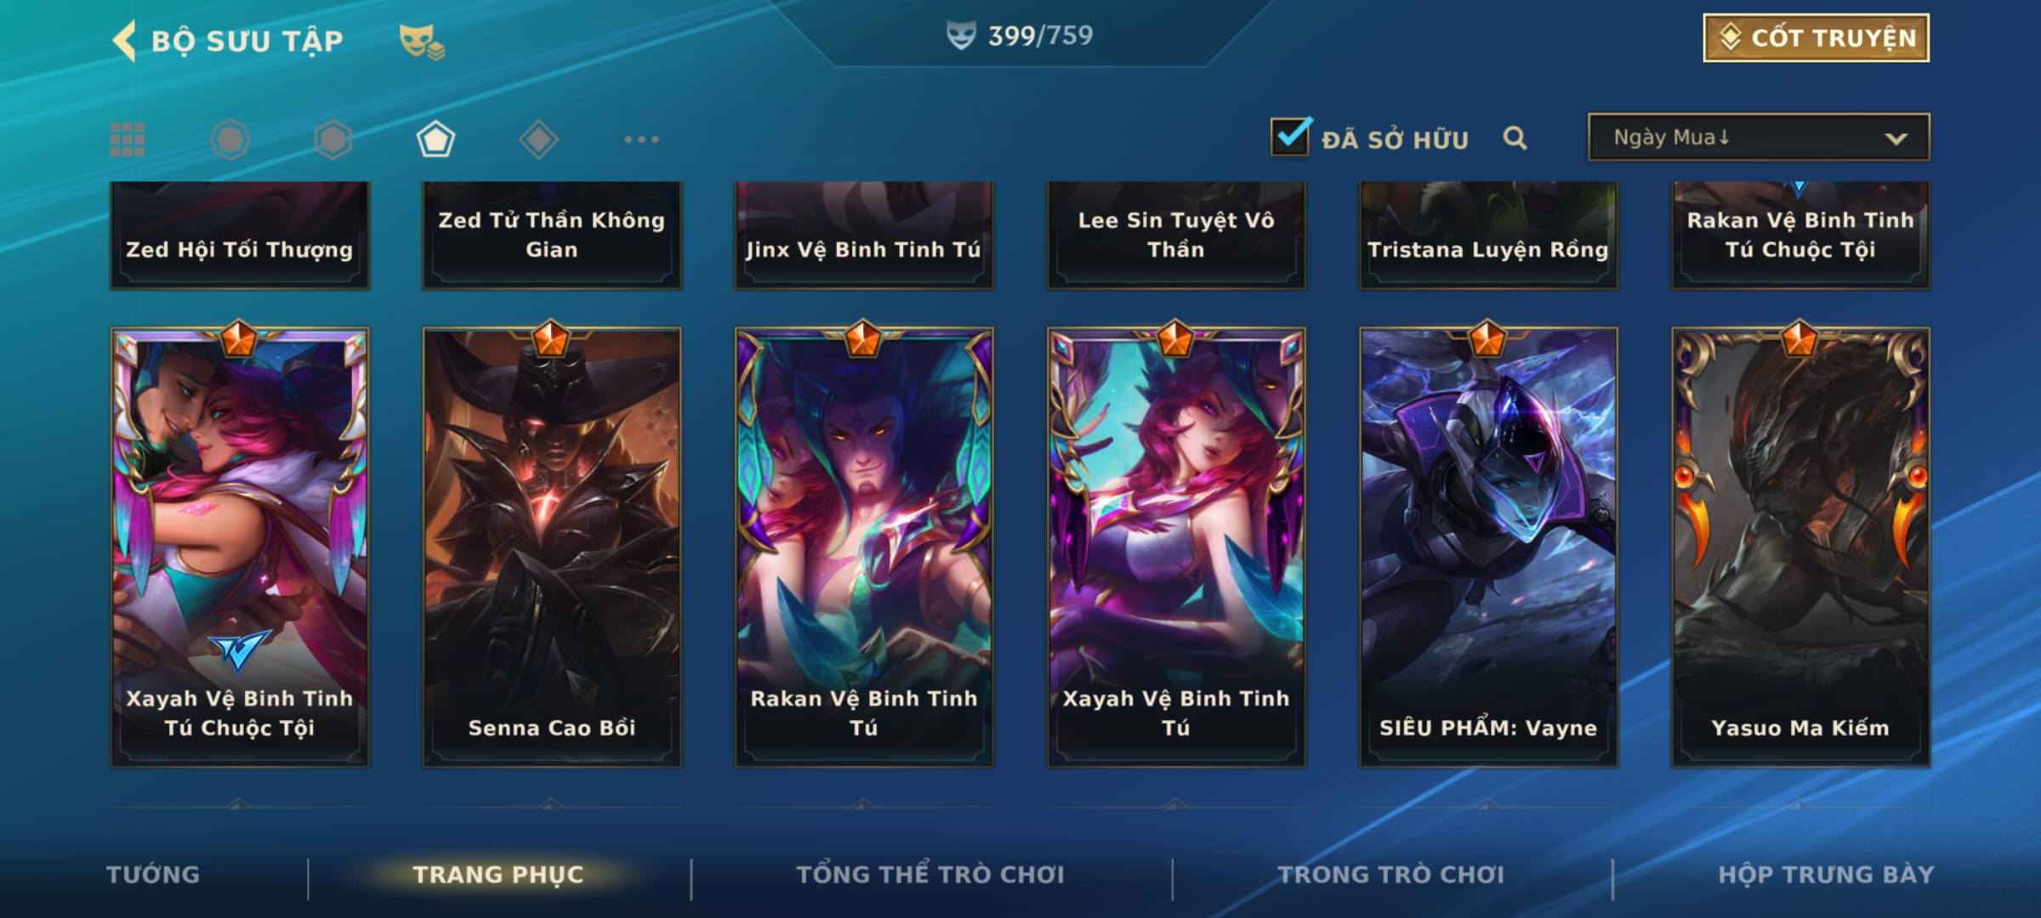Select the diamond rarity filter icon
Image resolution: width=2041 pixels, height=918 pixels.
538,139
